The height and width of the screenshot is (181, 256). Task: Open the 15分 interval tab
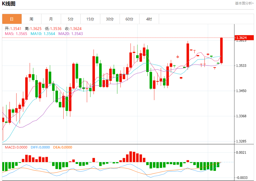coord(90,19)
